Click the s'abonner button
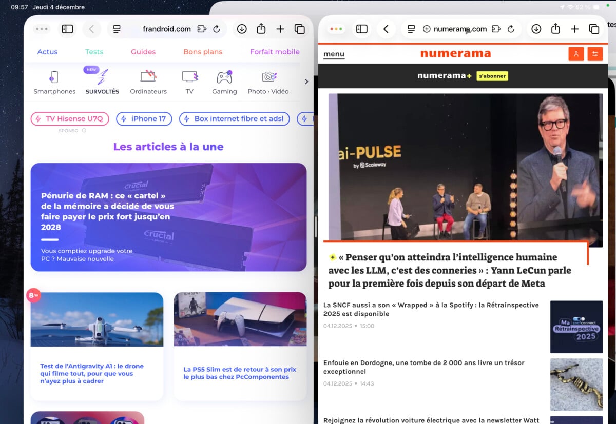Screen dimensions: 616x424 (492, 76)
